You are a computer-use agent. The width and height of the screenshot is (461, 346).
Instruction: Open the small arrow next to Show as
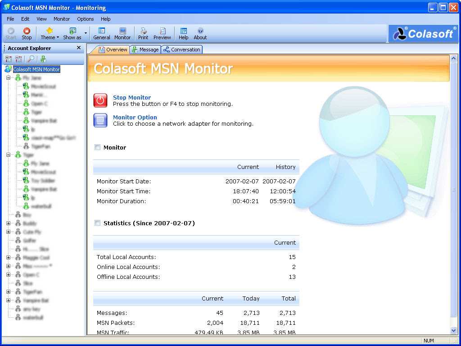[86, 33]
